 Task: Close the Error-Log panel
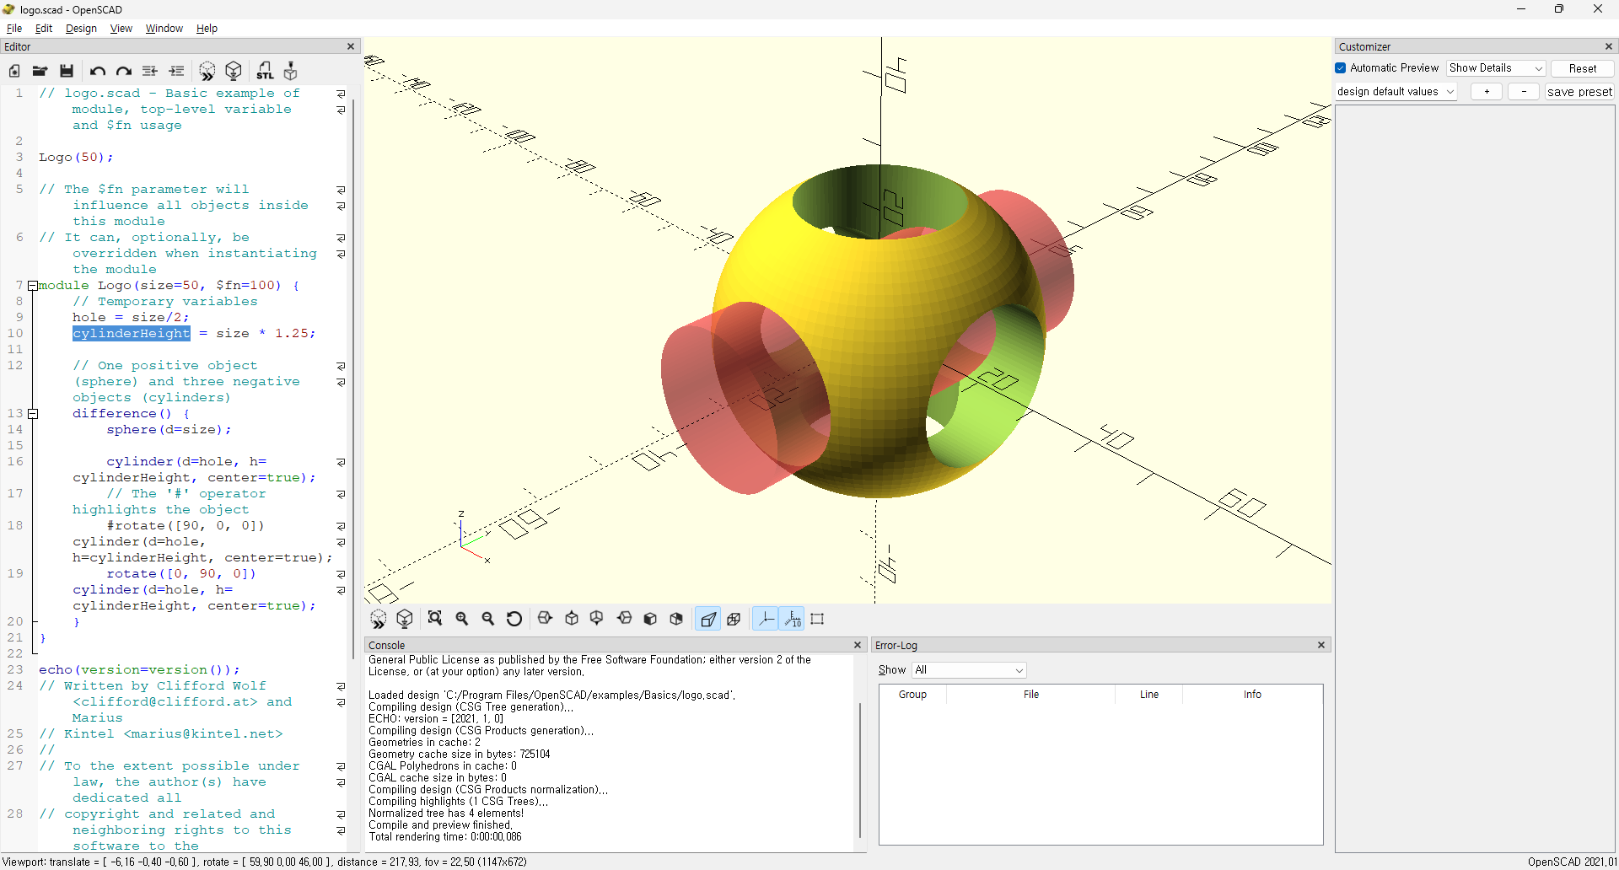(1321, 645)
